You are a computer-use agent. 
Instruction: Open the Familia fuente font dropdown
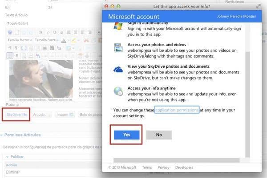pyautogui.click(x=20, y=40)
